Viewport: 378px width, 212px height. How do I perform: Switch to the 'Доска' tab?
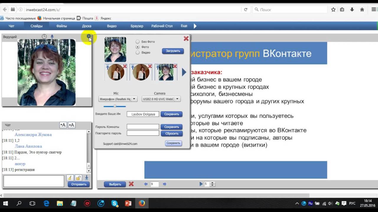pyautogui.click(x=87, y=26)
